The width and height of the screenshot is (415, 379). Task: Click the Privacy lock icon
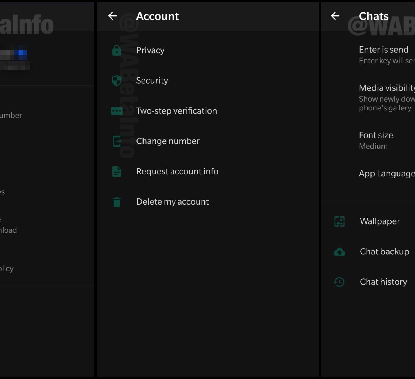117,50
